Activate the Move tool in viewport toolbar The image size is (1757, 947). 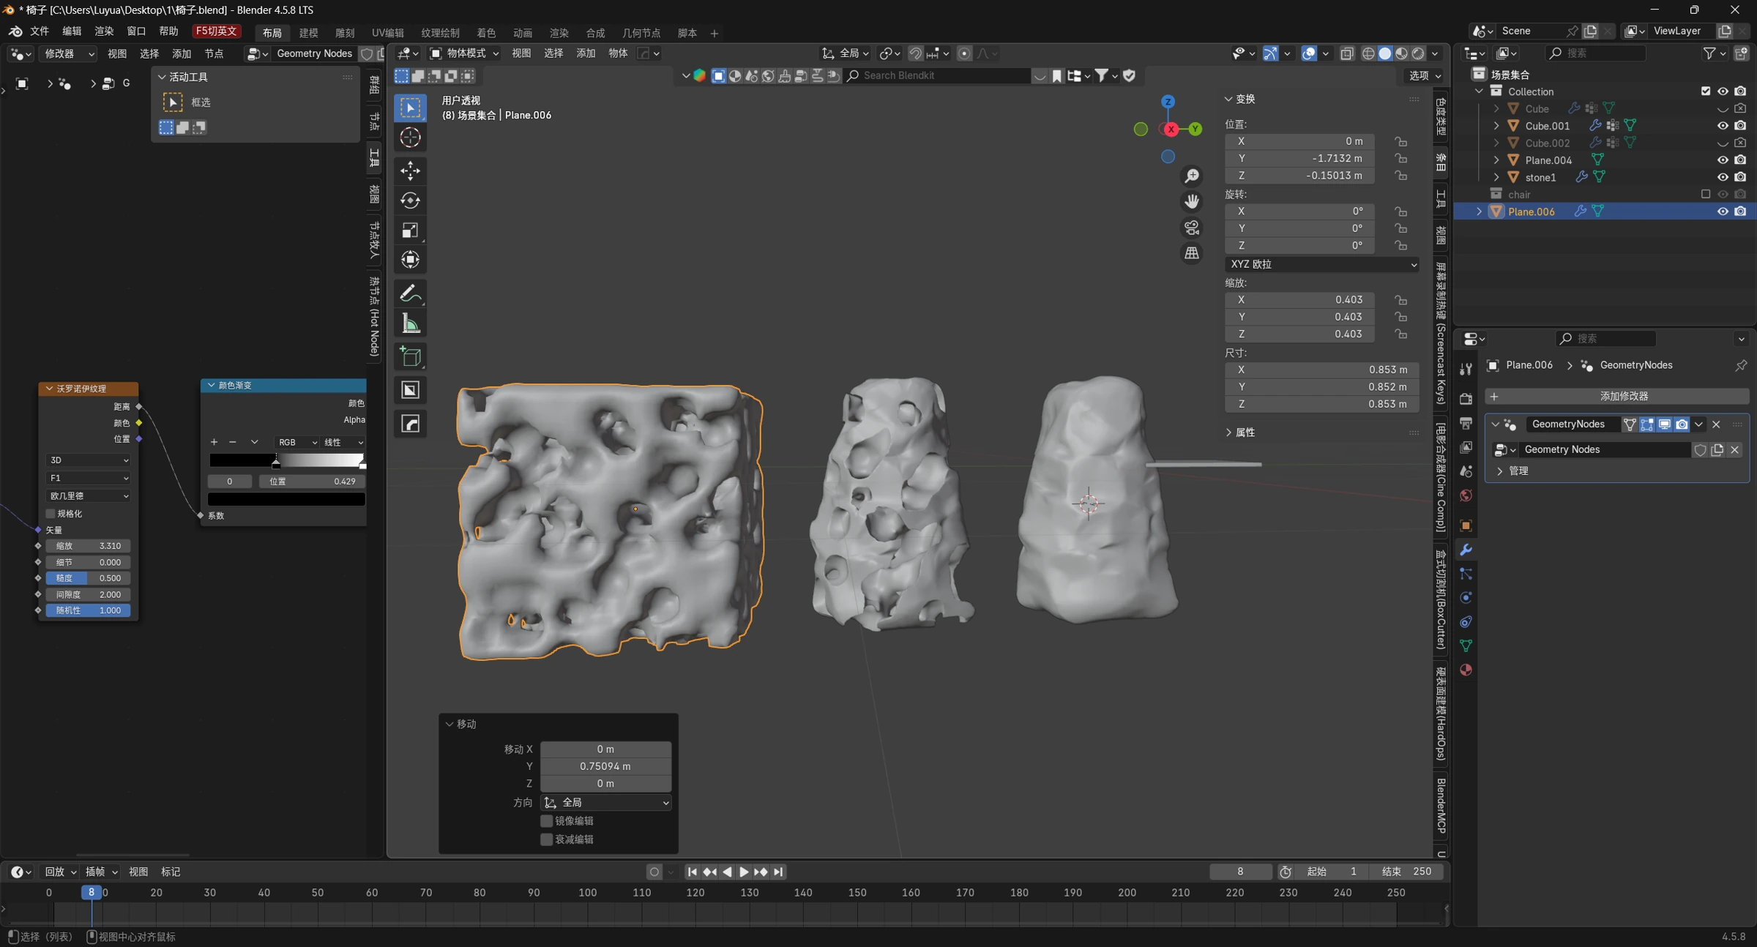410,171
